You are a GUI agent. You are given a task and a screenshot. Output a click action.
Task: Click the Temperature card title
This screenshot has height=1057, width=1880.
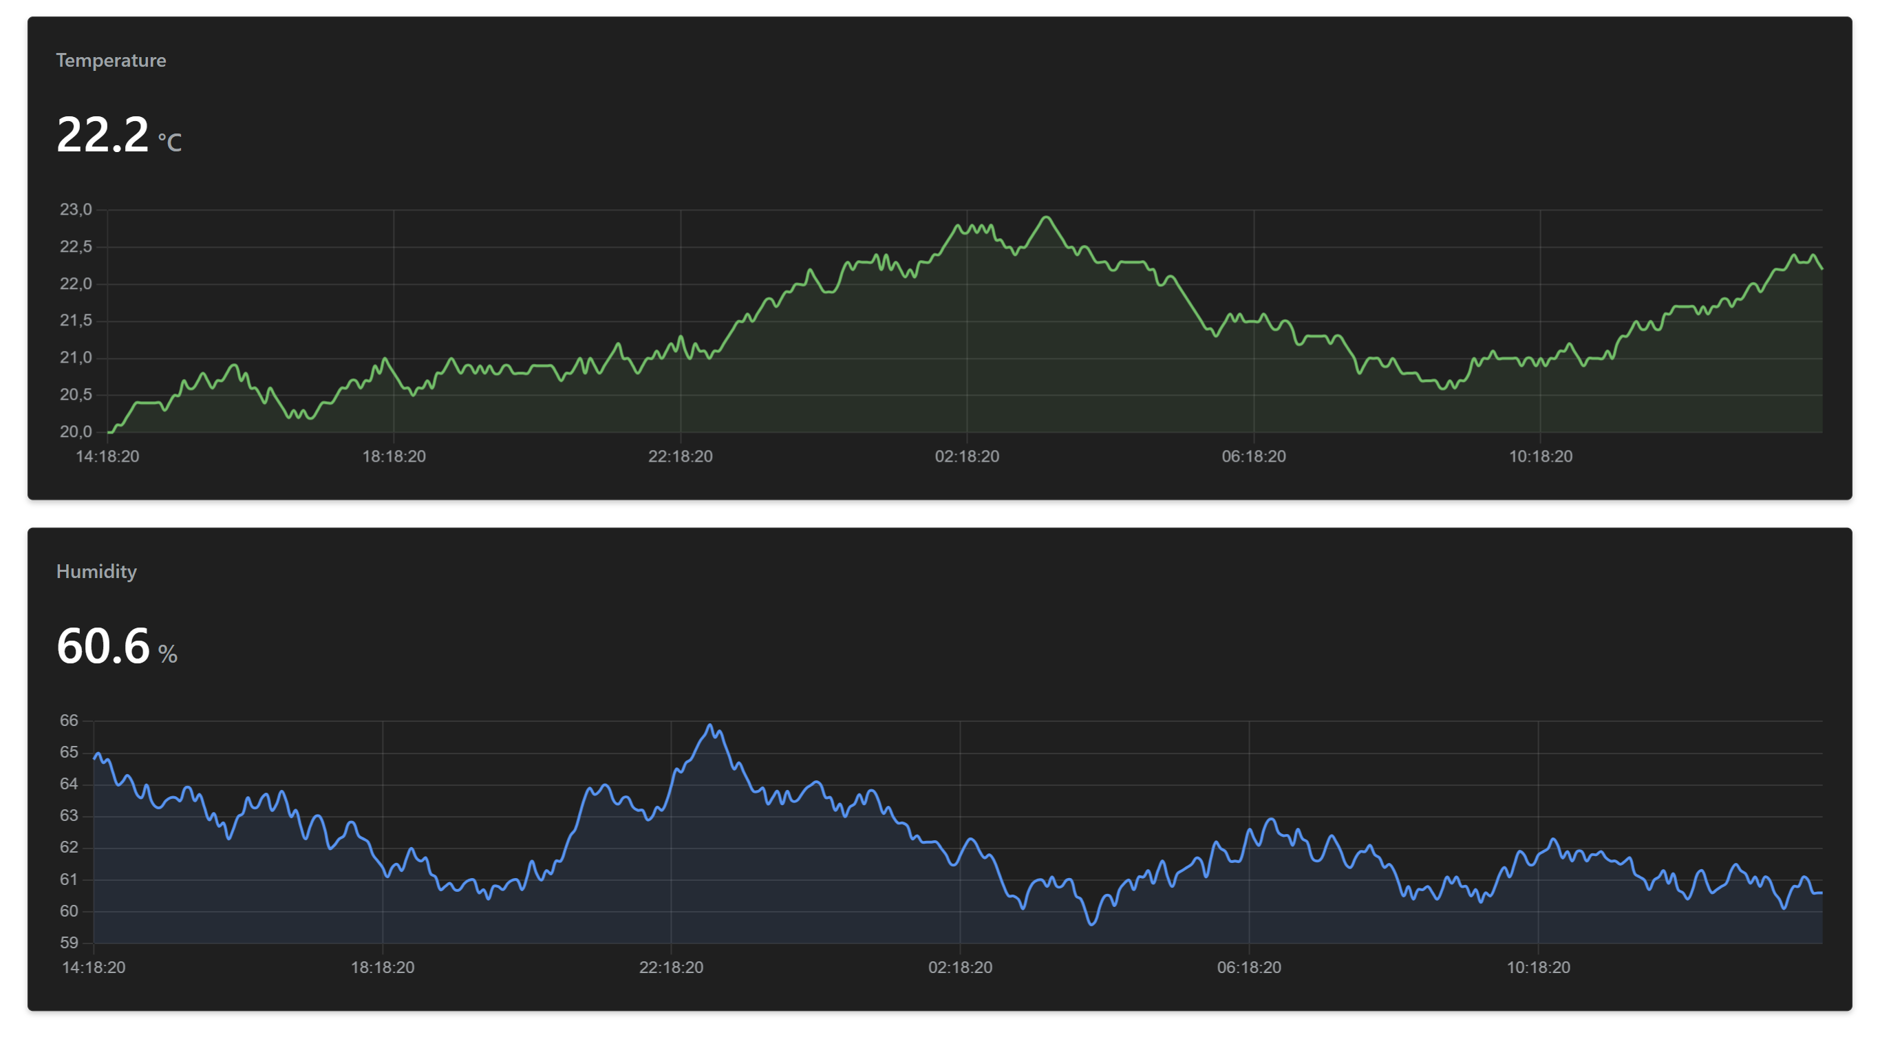(111, 61)
